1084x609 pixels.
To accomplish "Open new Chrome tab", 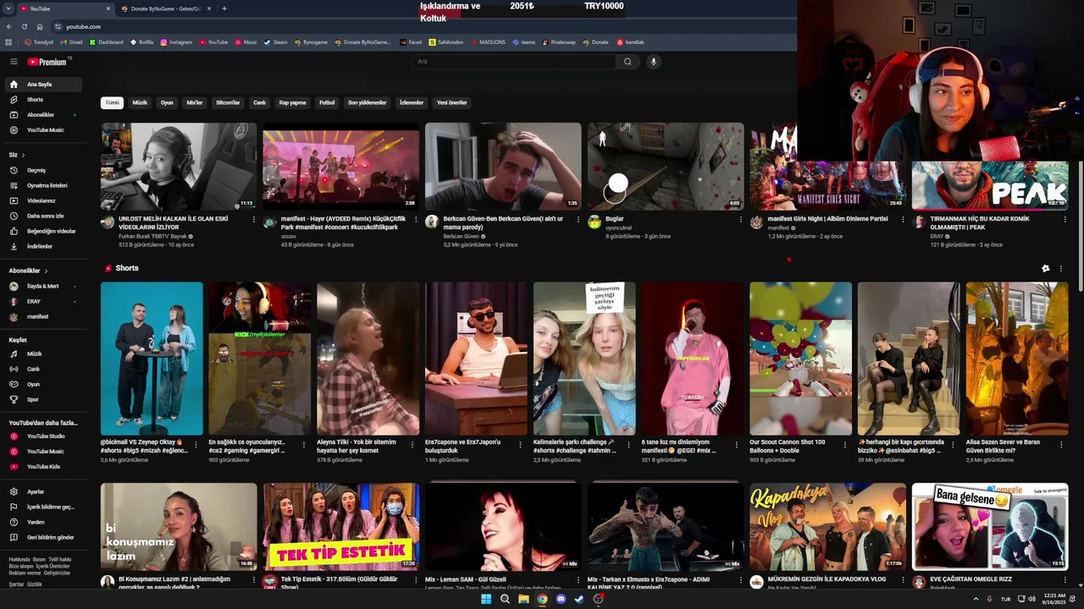I will [x=224, y=8].
